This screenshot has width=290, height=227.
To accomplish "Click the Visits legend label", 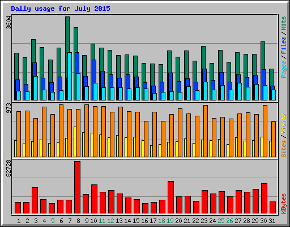I will click(284, 124).
